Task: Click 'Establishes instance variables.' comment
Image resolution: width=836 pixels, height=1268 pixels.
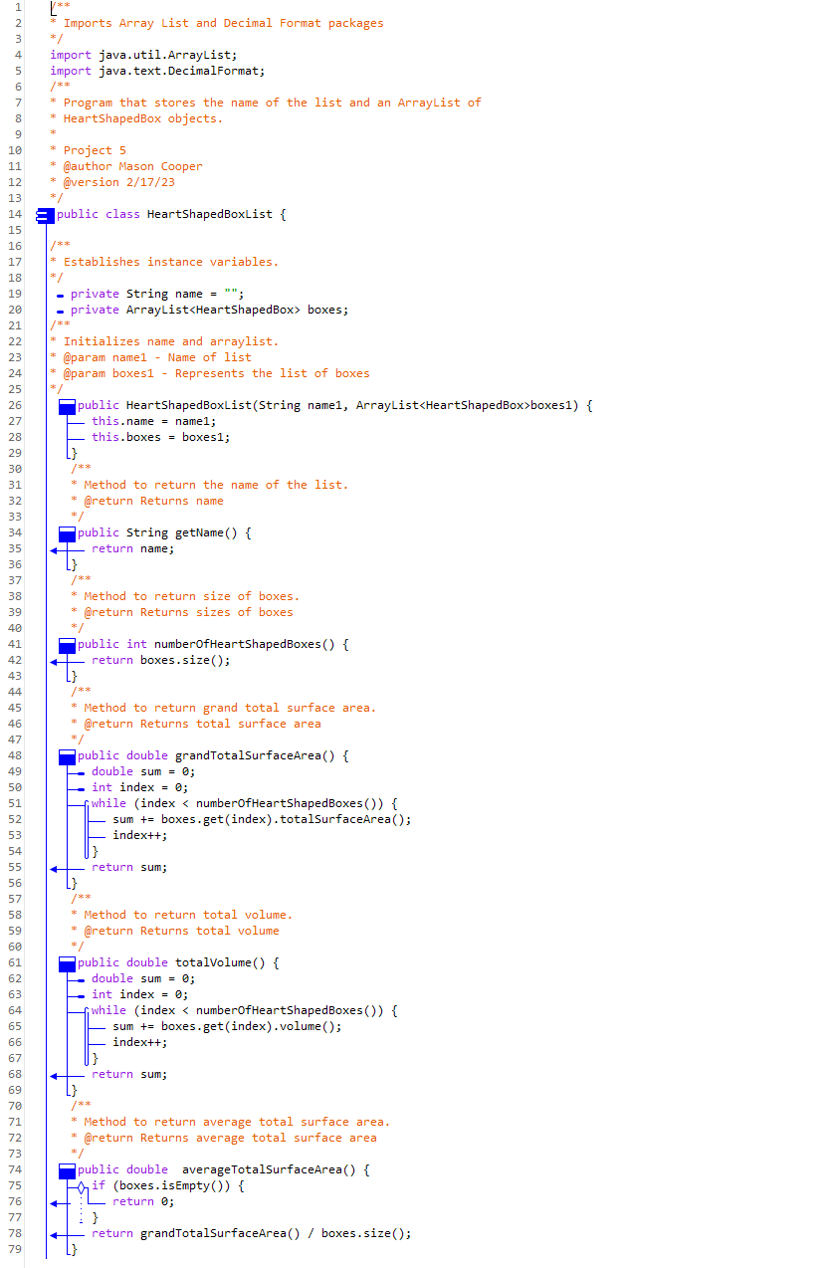Action: click(171, 262)
